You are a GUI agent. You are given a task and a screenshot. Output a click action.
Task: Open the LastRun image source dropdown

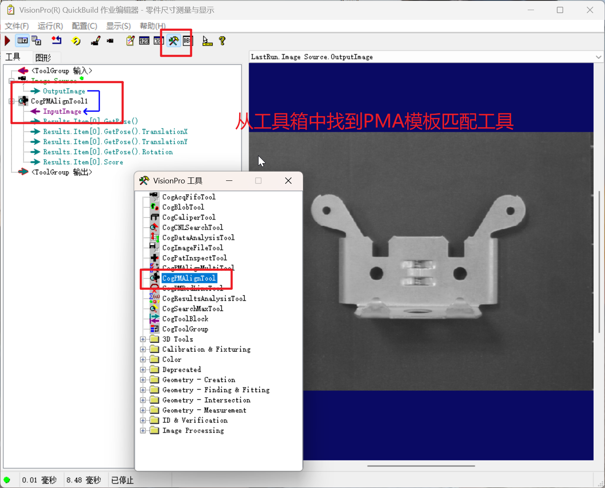click(x=598, y=57)
